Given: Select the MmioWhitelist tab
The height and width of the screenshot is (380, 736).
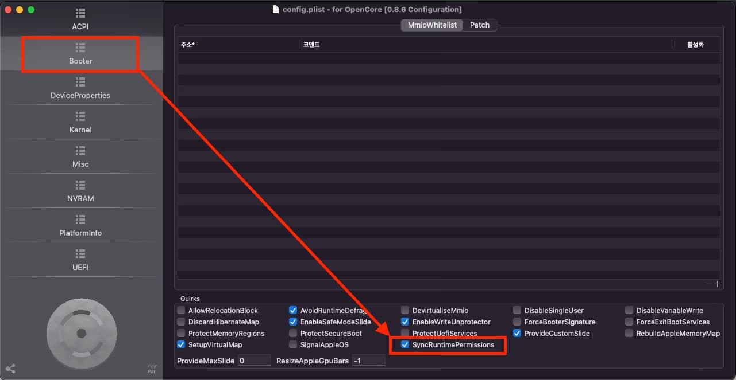Looking at the screenshot, I should [432, 25].
